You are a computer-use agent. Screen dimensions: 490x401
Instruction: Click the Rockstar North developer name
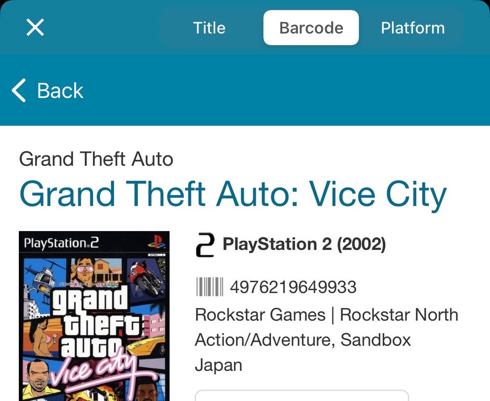[x=399, y=315]
